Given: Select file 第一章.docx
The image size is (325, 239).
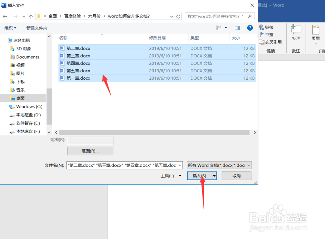Looking at the screenshot, I should point(157,78).
